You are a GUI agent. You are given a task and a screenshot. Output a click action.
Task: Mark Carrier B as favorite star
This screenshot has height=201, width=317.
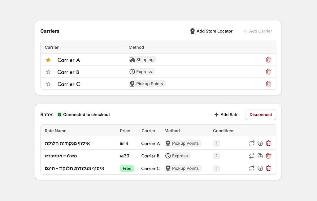click(48, 72)
